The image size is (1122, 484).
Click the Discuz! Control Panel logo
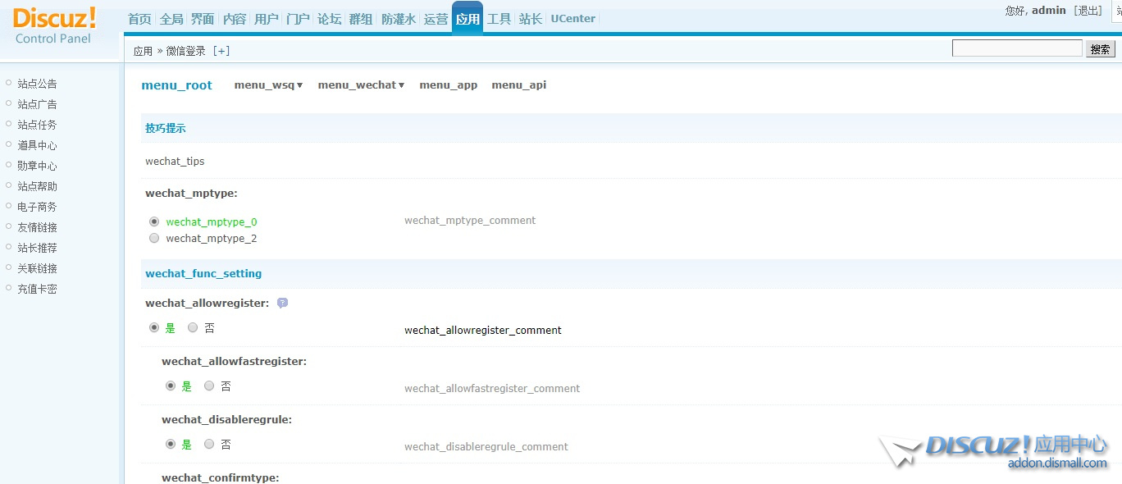click(x=54, y=25)
